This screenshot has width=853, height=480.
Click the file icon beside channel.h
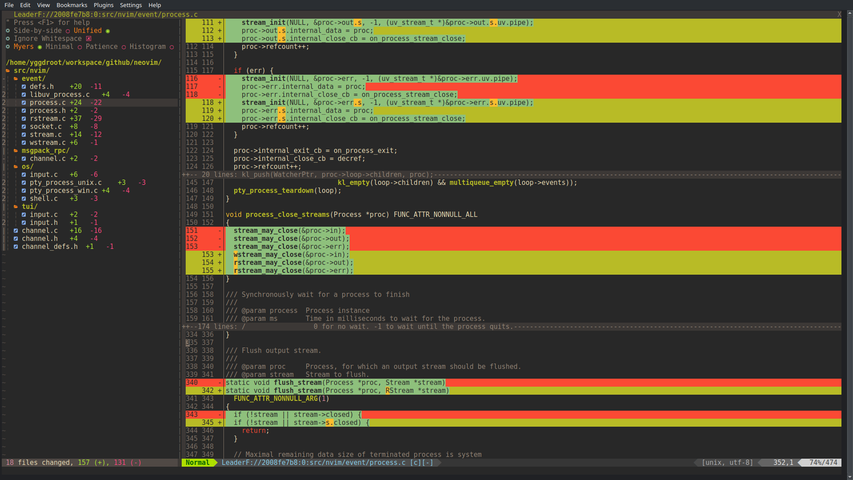coord(16,239)
